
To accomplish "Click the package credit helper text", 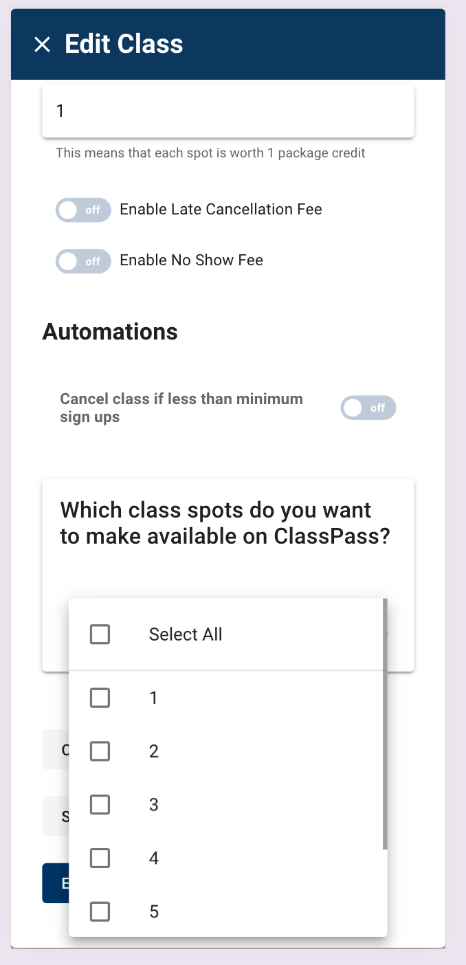I will pos(210,153).
